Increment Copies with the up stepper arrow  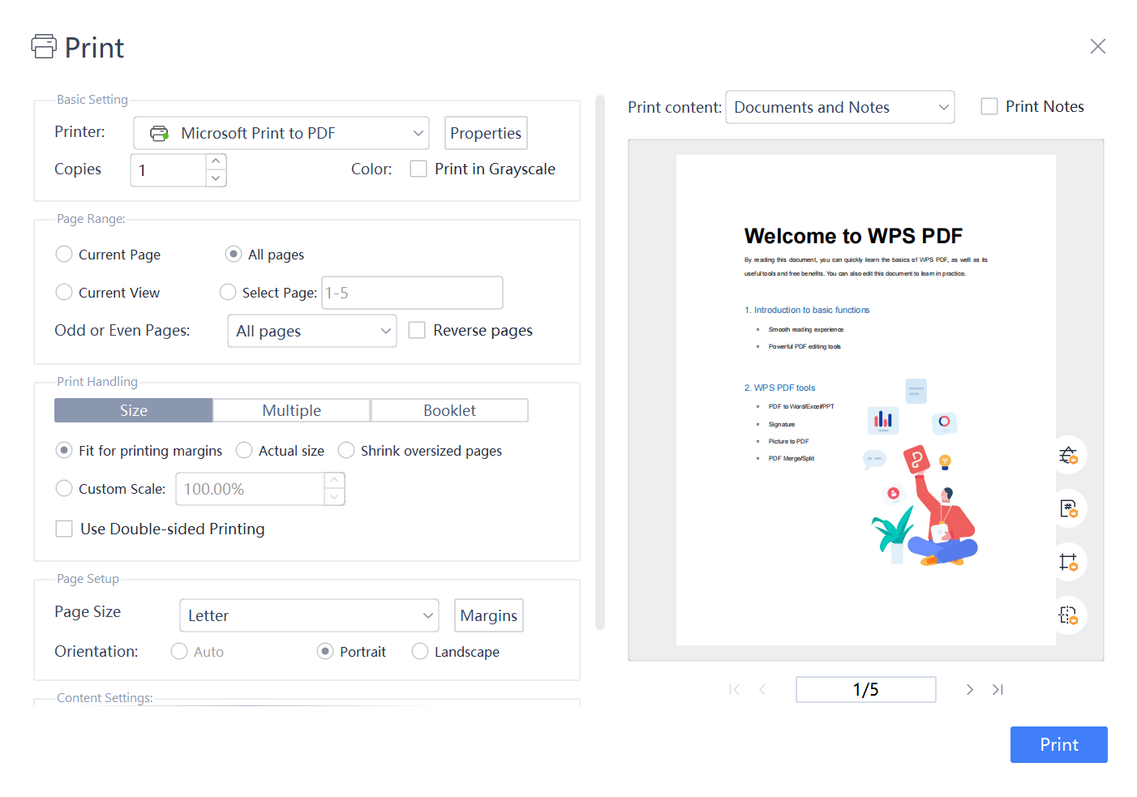(216, 161)
